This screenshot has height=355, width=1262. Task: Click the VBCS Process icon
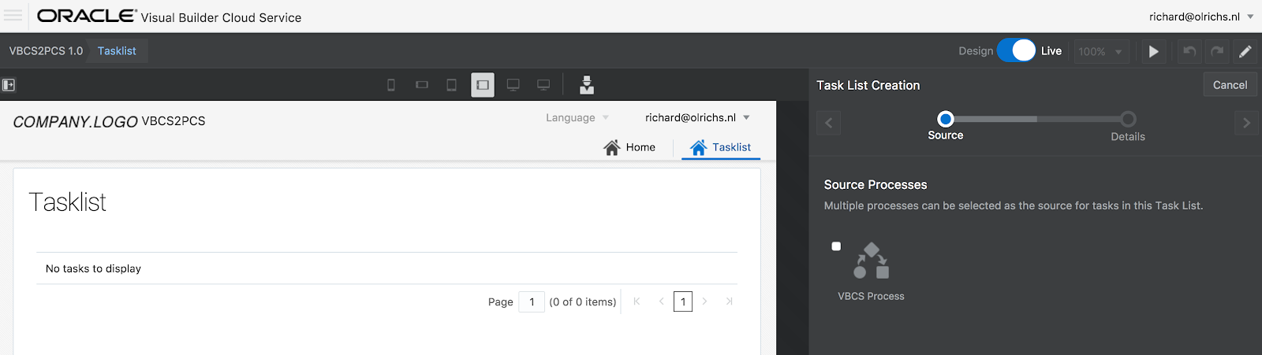[872, 261]
